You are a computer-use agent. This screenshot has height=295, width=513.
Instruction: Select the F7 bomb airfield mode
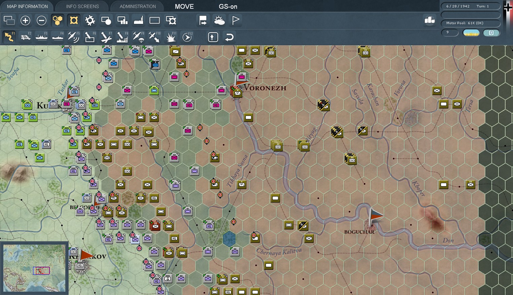pos(106,37)
